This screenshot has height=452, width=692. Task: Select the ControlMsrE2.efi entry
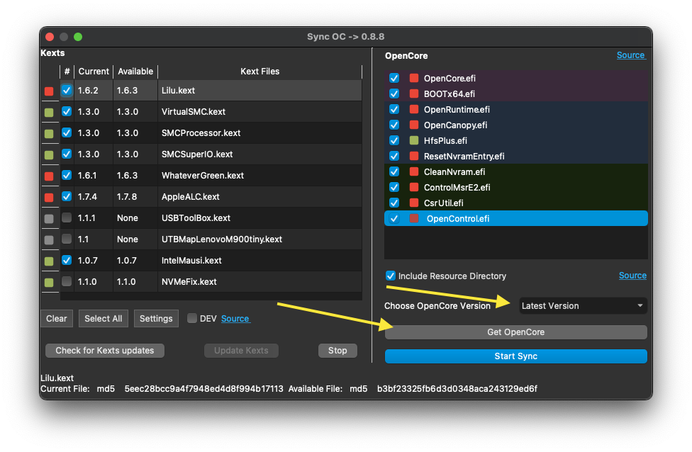tap(457, 188)
